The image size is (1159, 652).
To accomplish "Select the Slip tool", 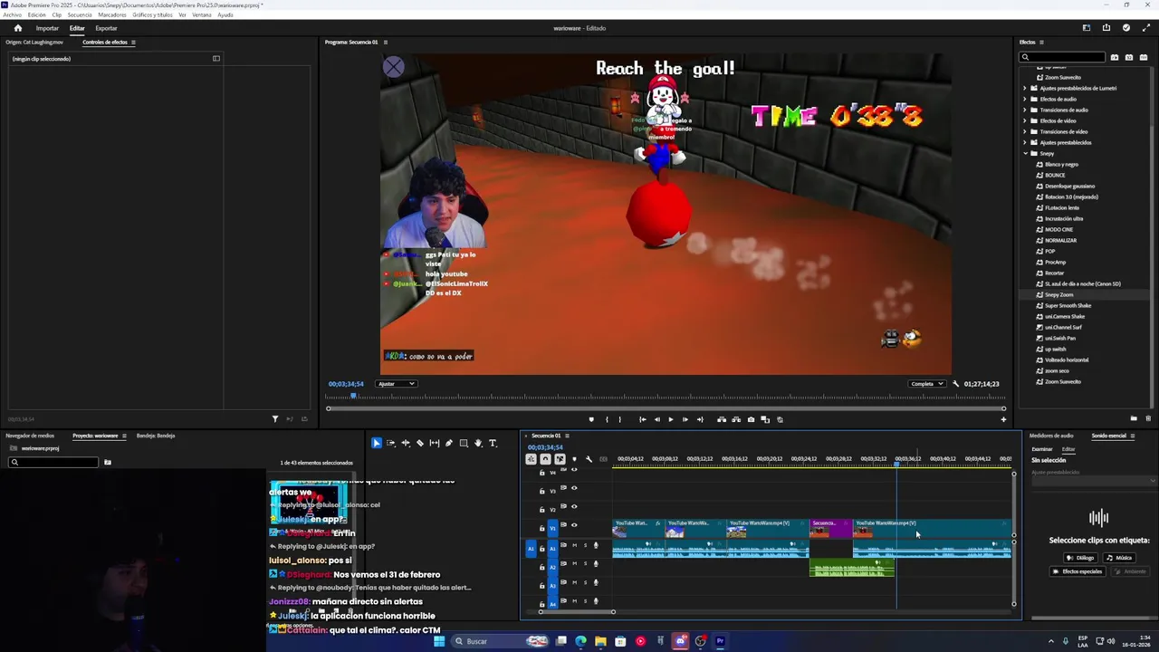I will tap(435, 443).
